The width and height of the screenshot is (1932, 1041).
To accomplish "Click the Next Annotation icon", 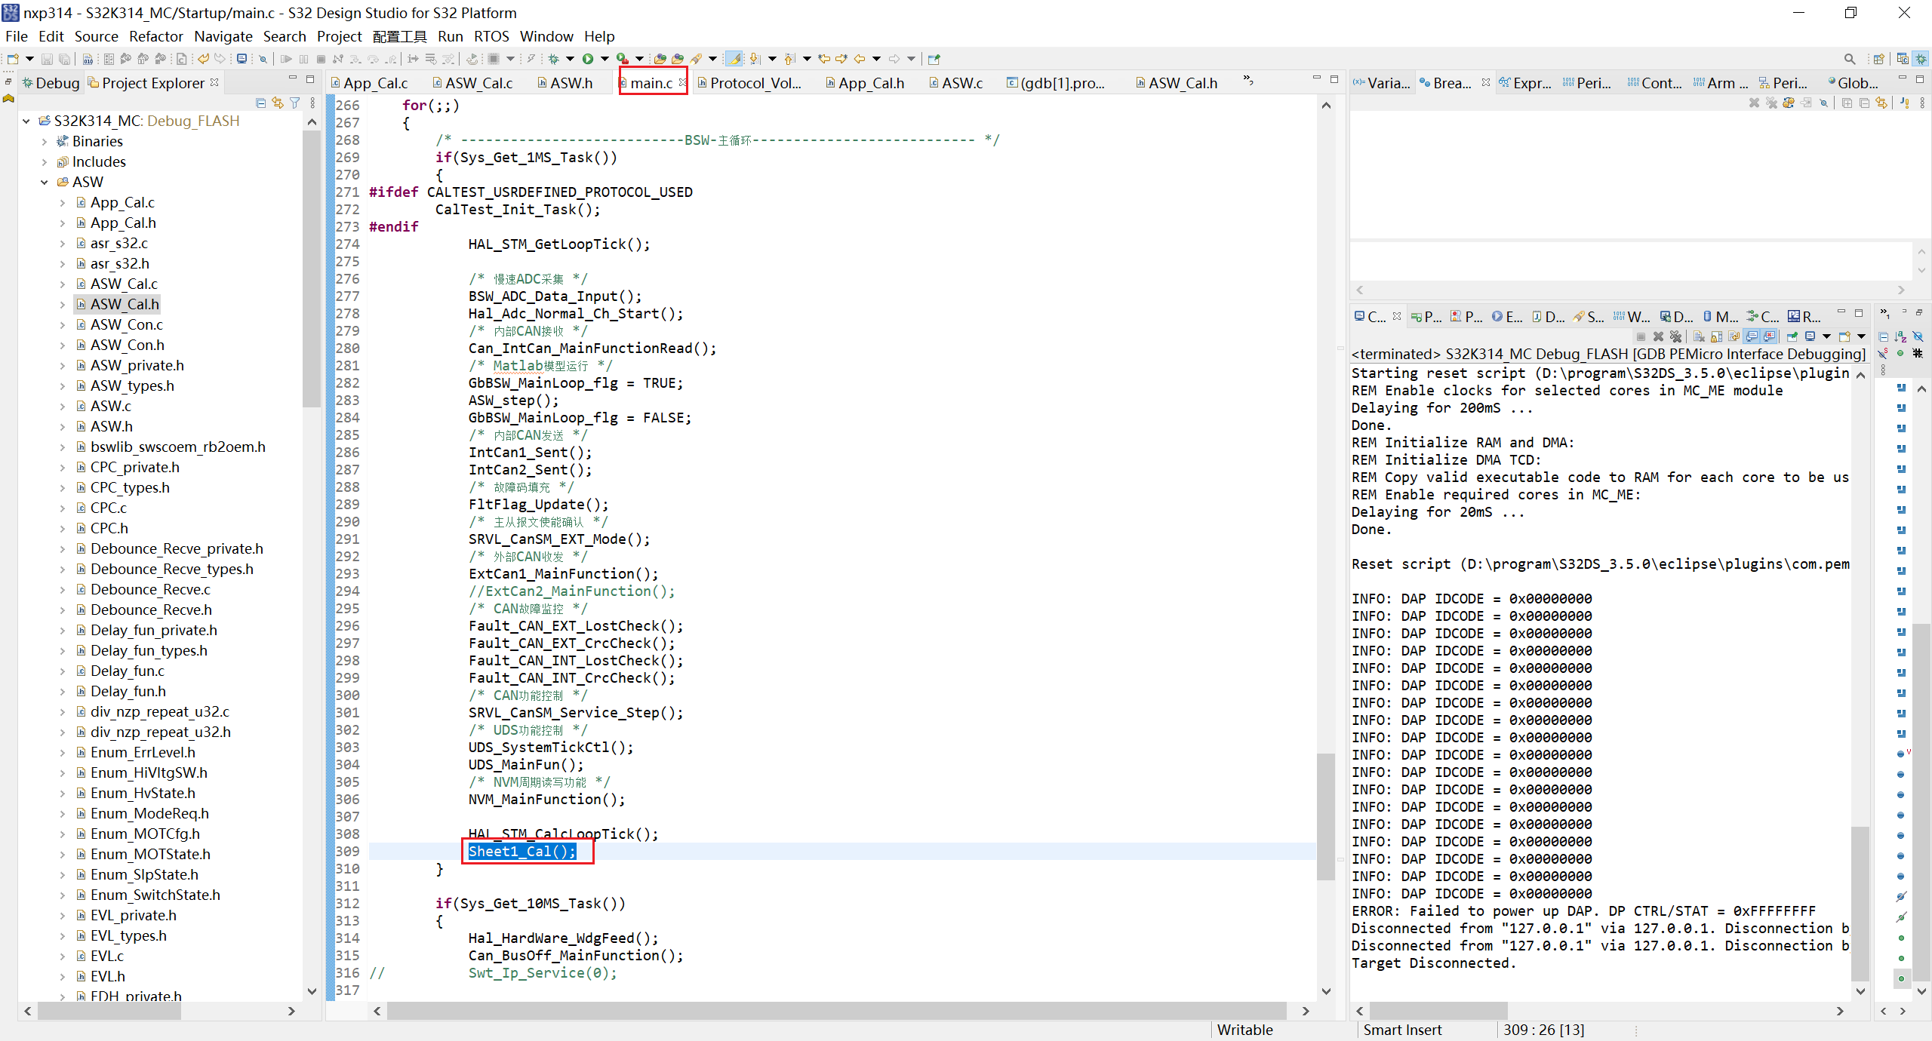I will (754, 59).
